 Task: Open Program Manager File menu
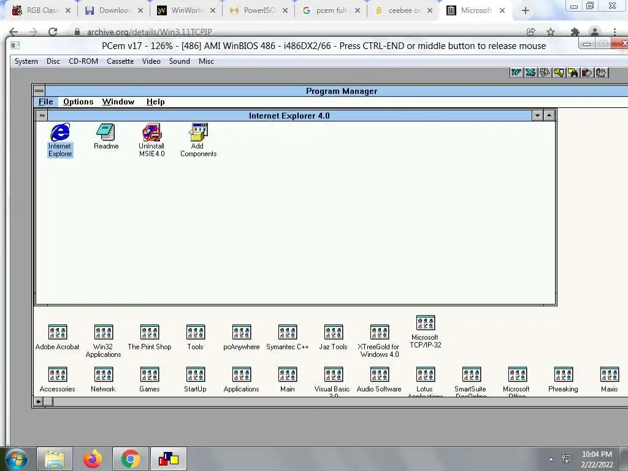click(45, 102)
